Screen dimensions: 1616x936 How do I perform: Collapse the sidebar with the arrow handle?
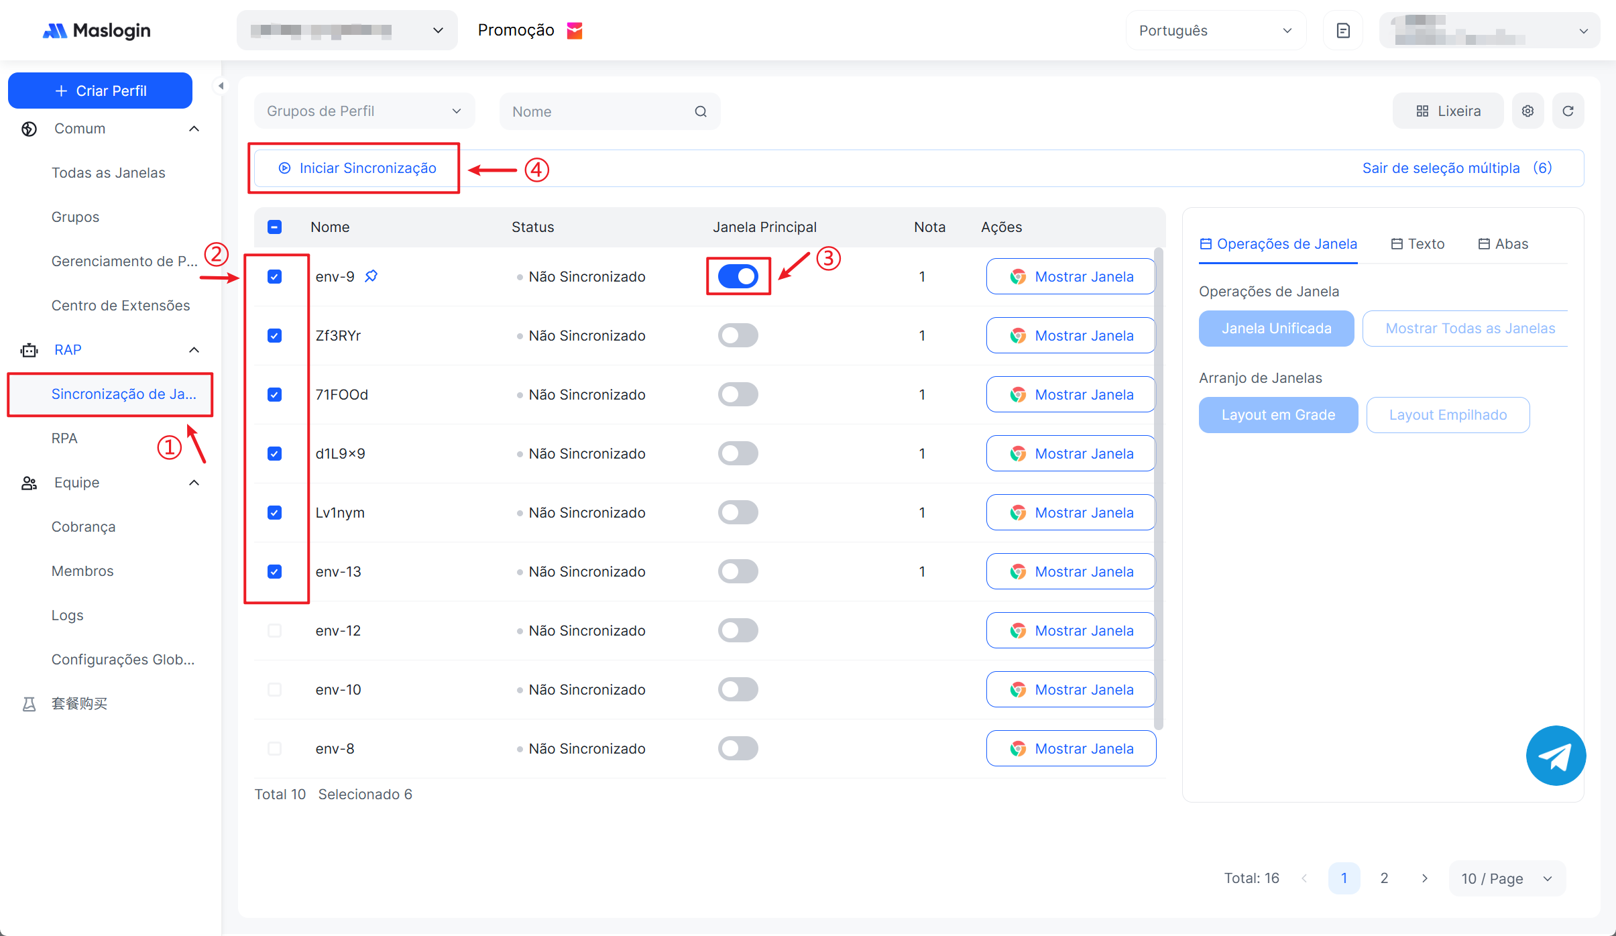point(221,86)
